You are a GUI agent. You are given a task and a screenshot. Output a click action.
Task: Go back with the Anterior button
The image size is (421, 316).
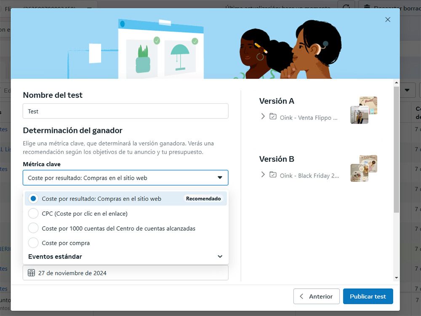(316, 297)
